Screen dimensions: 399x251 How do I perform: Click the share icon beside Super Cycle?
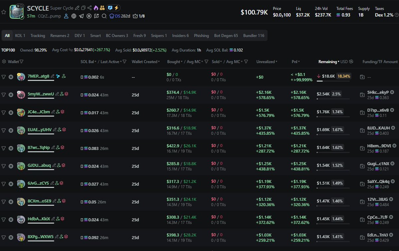coord(89,8)
